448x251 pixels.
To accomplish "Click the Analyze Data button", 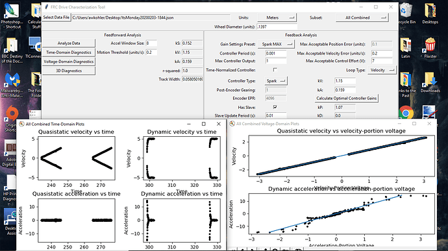I will pyautogui.click(x=69, y=43).
